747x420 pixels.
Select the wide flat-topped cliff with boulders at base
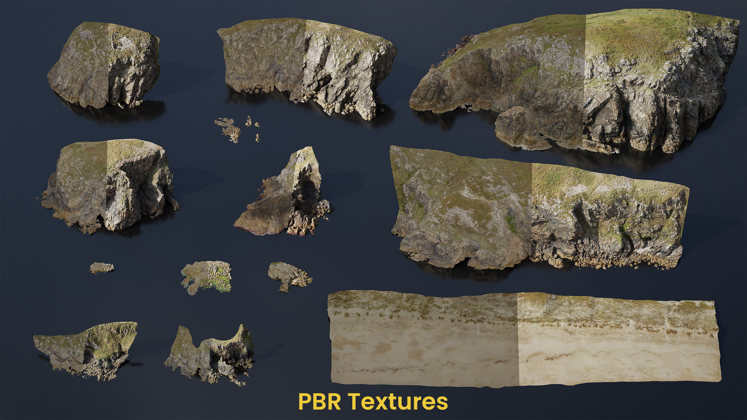pyautogui.click(x=308, y=69)
